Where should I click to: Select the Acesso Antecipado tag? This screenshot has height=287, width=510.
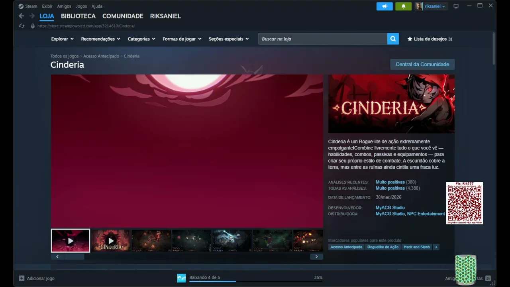coord(346,247)
